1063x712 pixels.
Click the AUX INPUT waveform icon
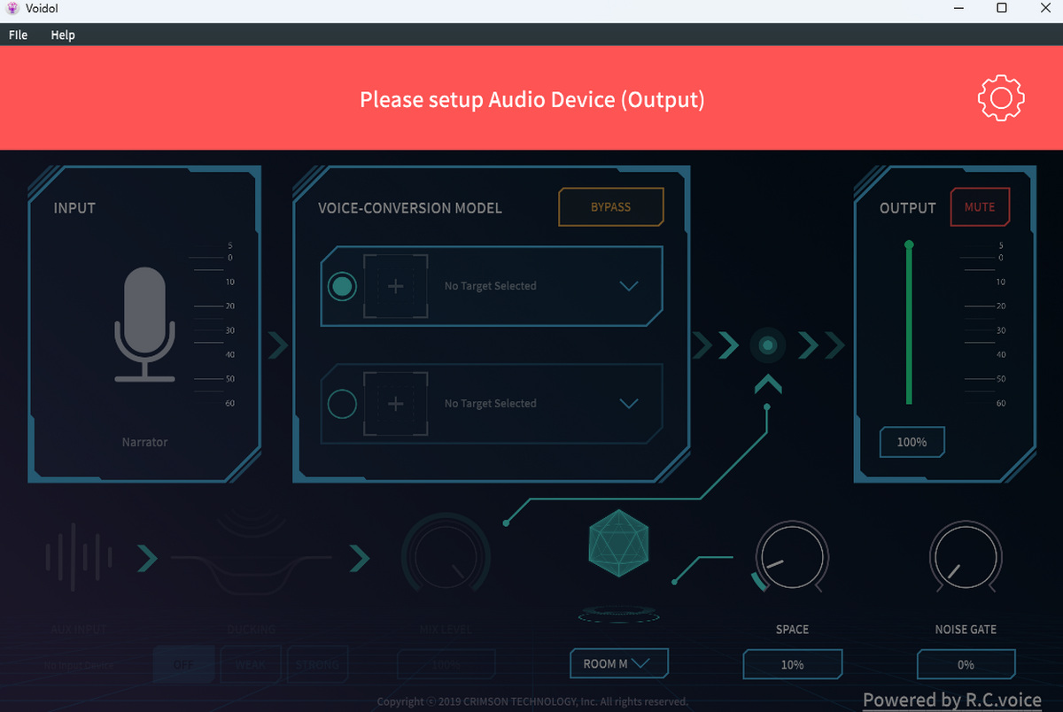click(79, 557)
